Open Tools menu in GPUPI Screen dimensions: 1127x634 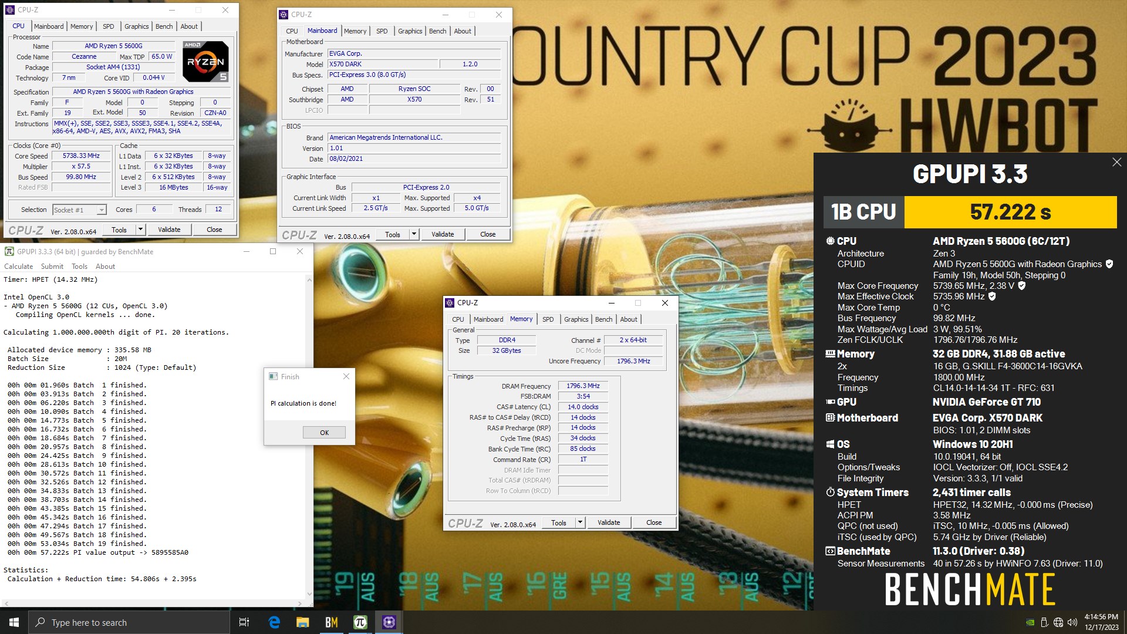80,267
